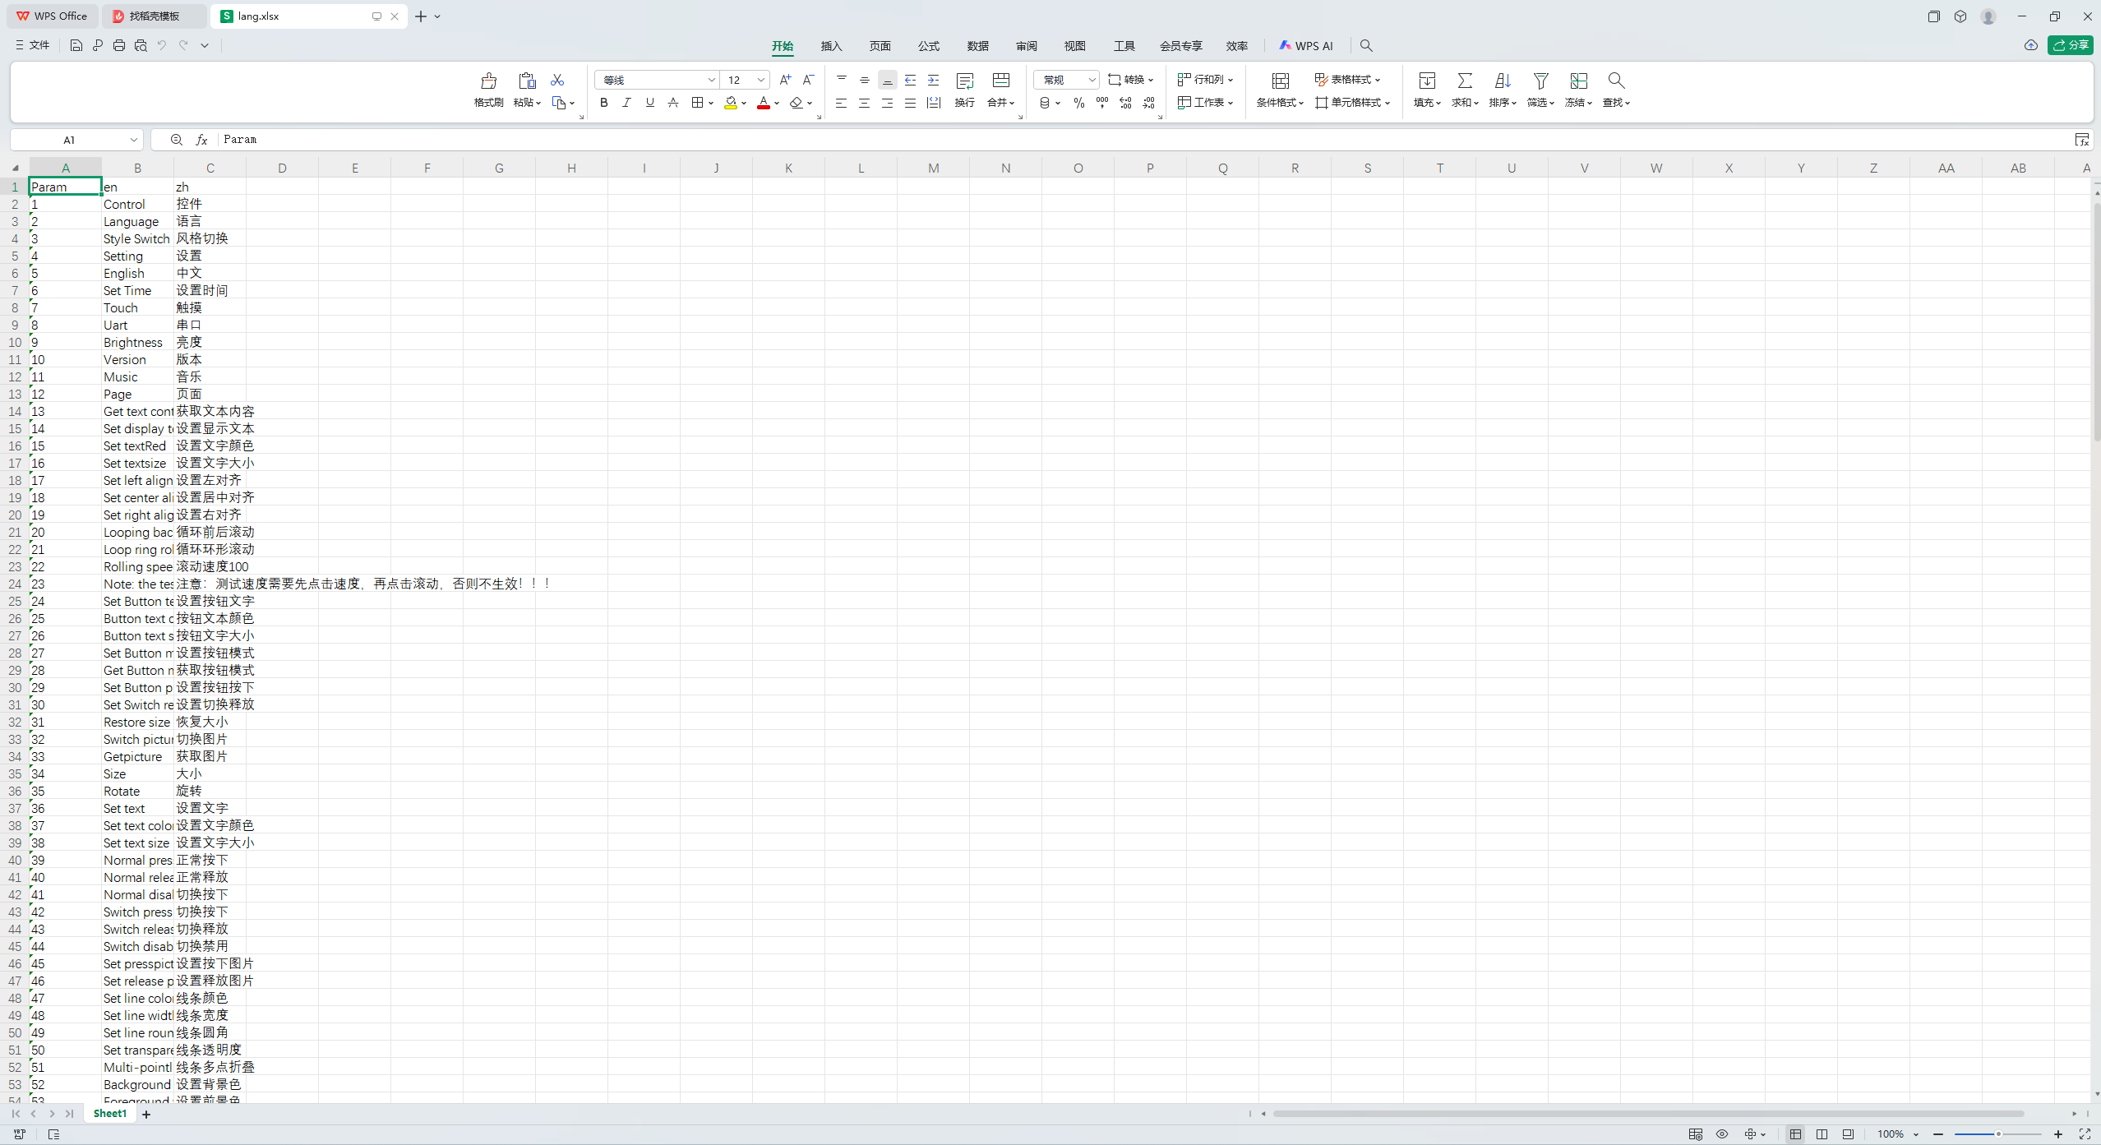Click the Conditional Formatting (条件格式) icon
The height and width of the screenshot is (1145, 2101).
point(1280,81)
